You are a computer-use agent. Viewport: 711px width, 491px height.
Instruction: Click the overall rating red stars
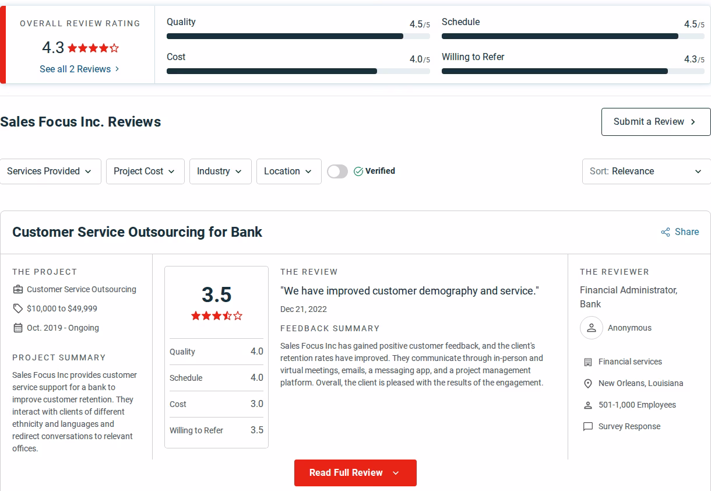(x=93, y=48)
